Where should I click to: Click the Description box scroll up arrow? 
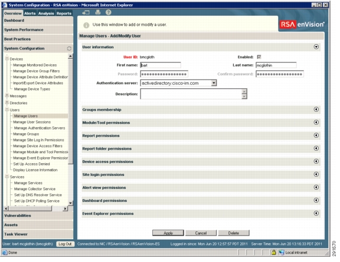(244, 91)
